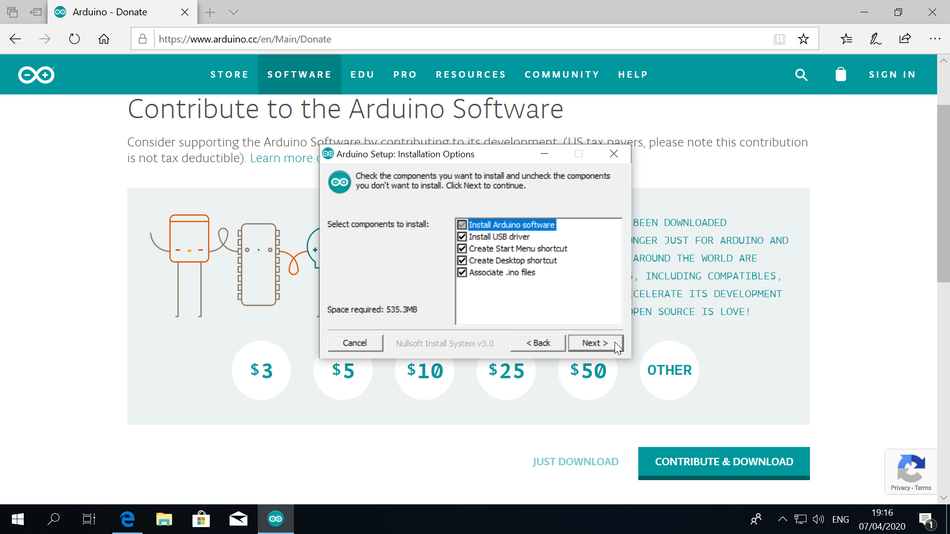Show hidden tray icons chevron

782,519
